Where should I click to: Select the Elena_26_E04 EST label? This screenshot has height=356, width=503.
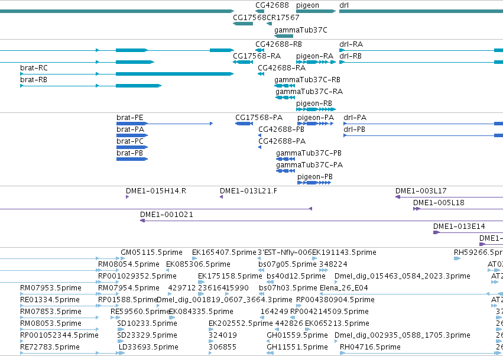tap(343, 288)
